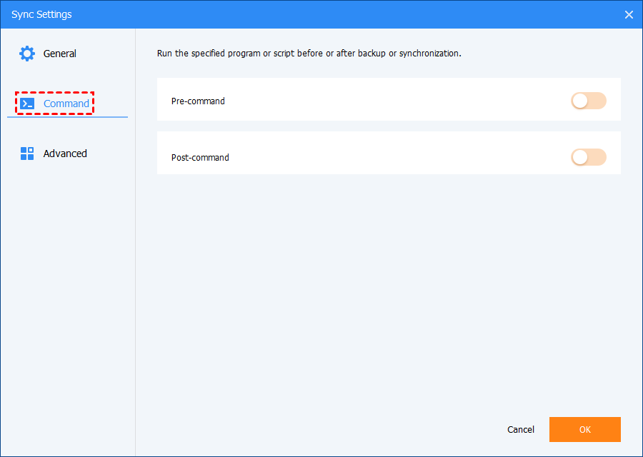Viewport: 643px width, 457px height.
Task: Confirm settings with the orange OK button
Action: click(584, 429)
